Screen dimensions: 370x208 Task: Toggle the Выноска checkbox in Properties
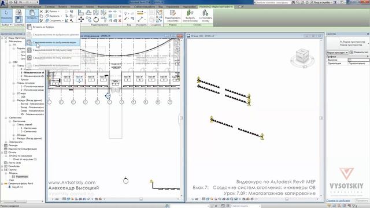point(350,60)
